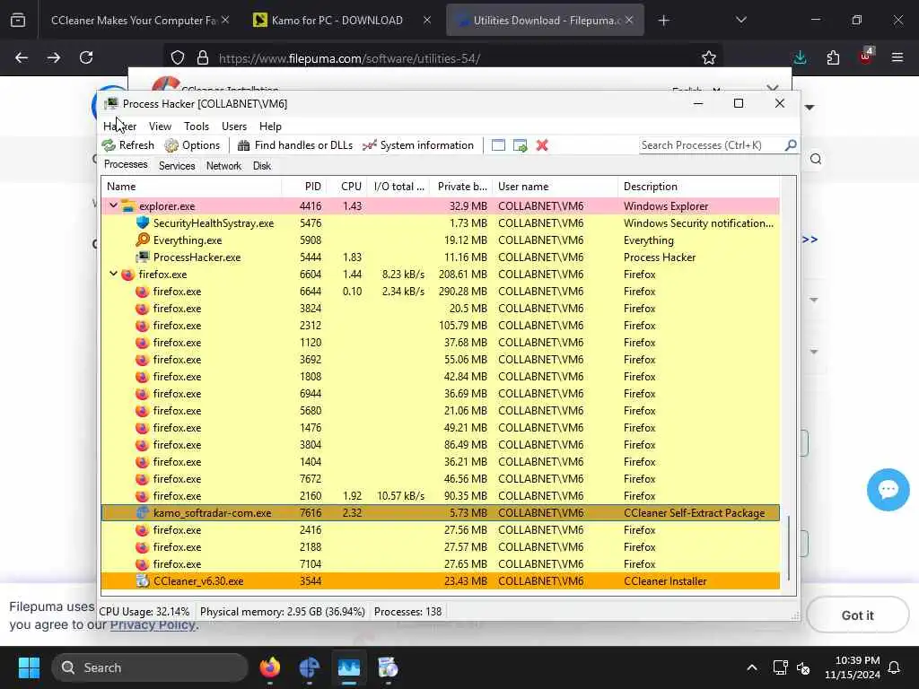Click the Windows taskbar Search box
This screenshot has height=689, width=919.
150,667
